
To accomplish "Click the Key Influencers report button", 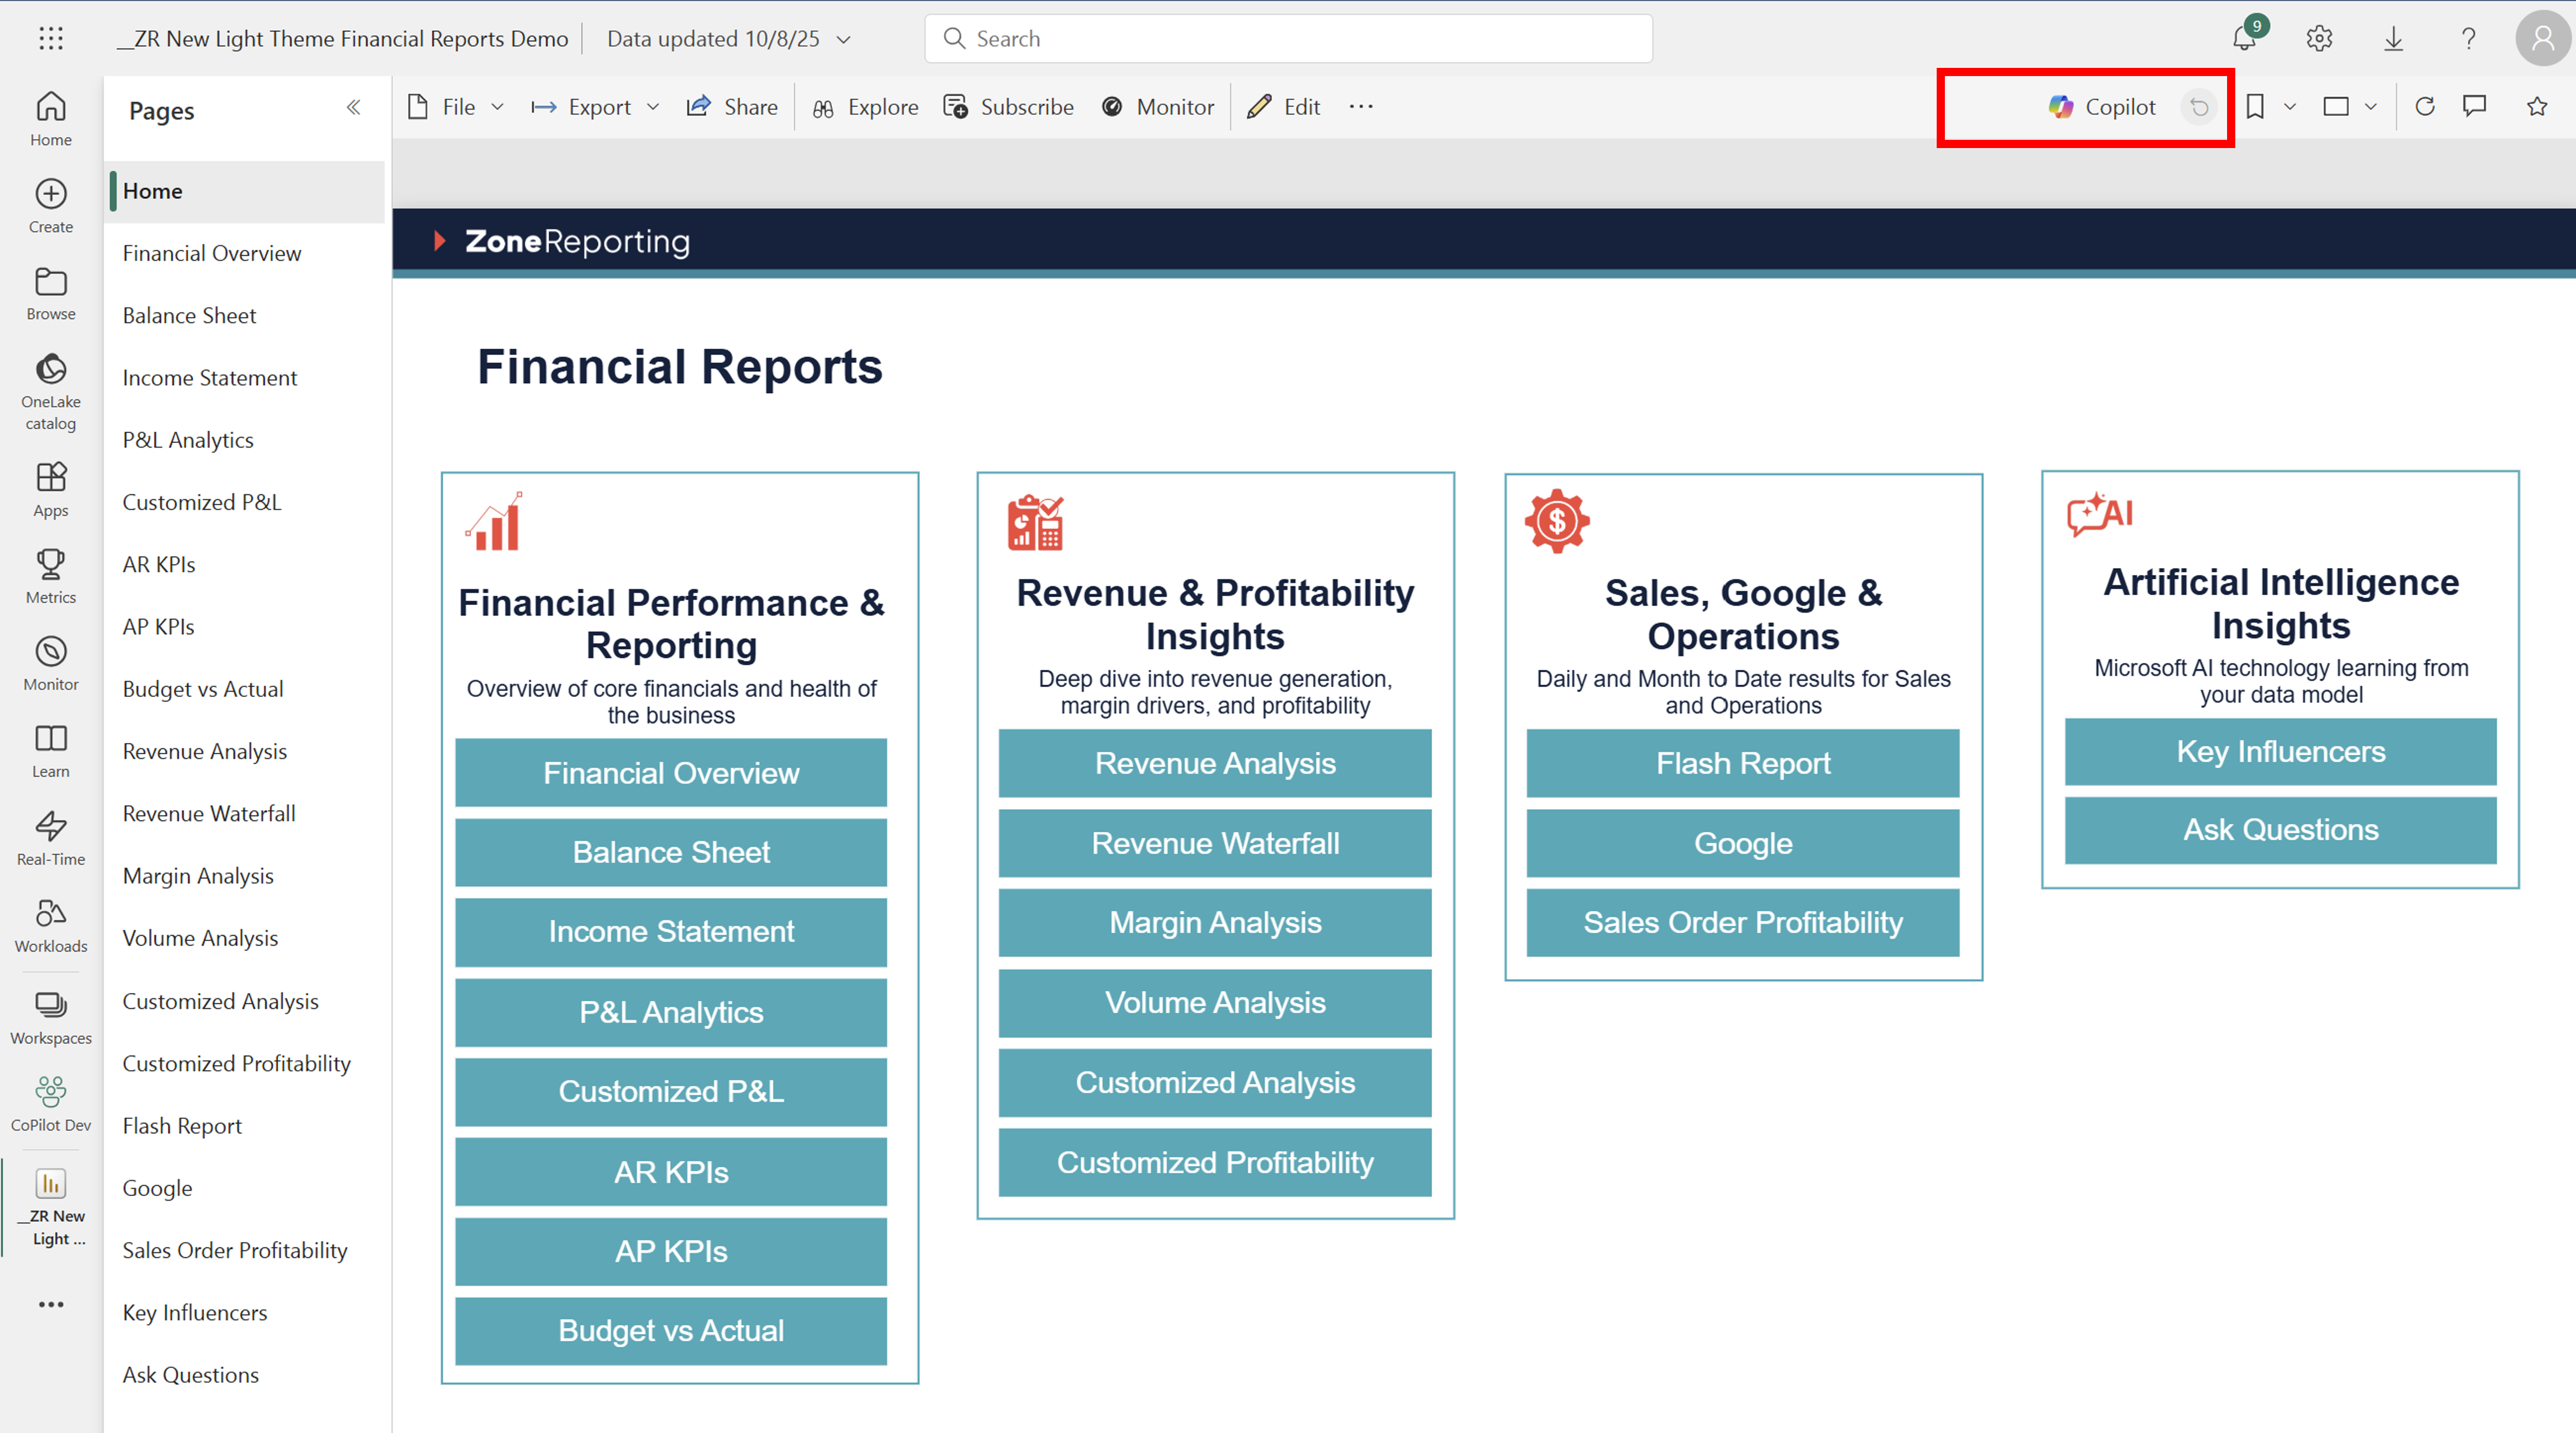I will coord(2281,751).
